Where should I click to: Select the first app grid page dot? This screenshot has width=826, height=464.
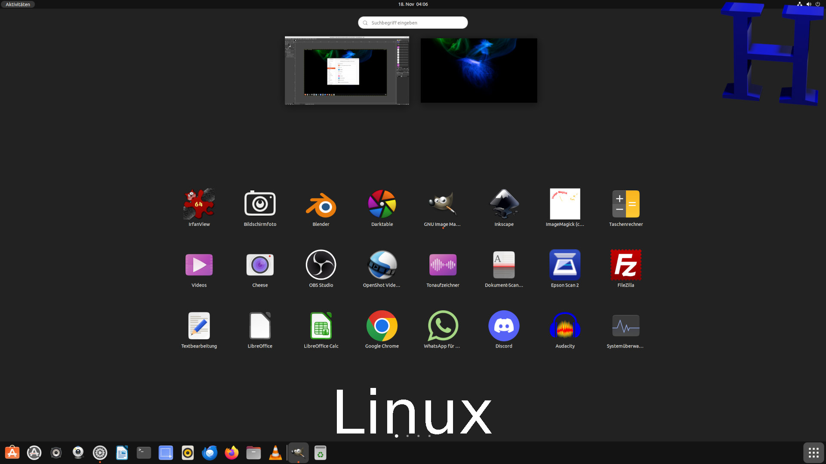(x=397, y=436)
